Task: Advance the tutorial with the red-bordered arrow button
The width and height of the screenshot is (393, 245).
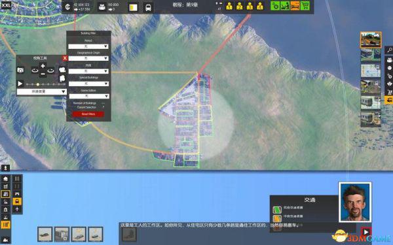Action: pos(366,232)
